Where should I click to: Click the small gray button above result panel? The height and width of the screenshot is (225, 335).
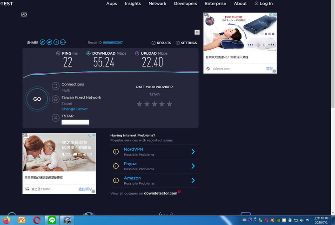click(x=197, y=32)
